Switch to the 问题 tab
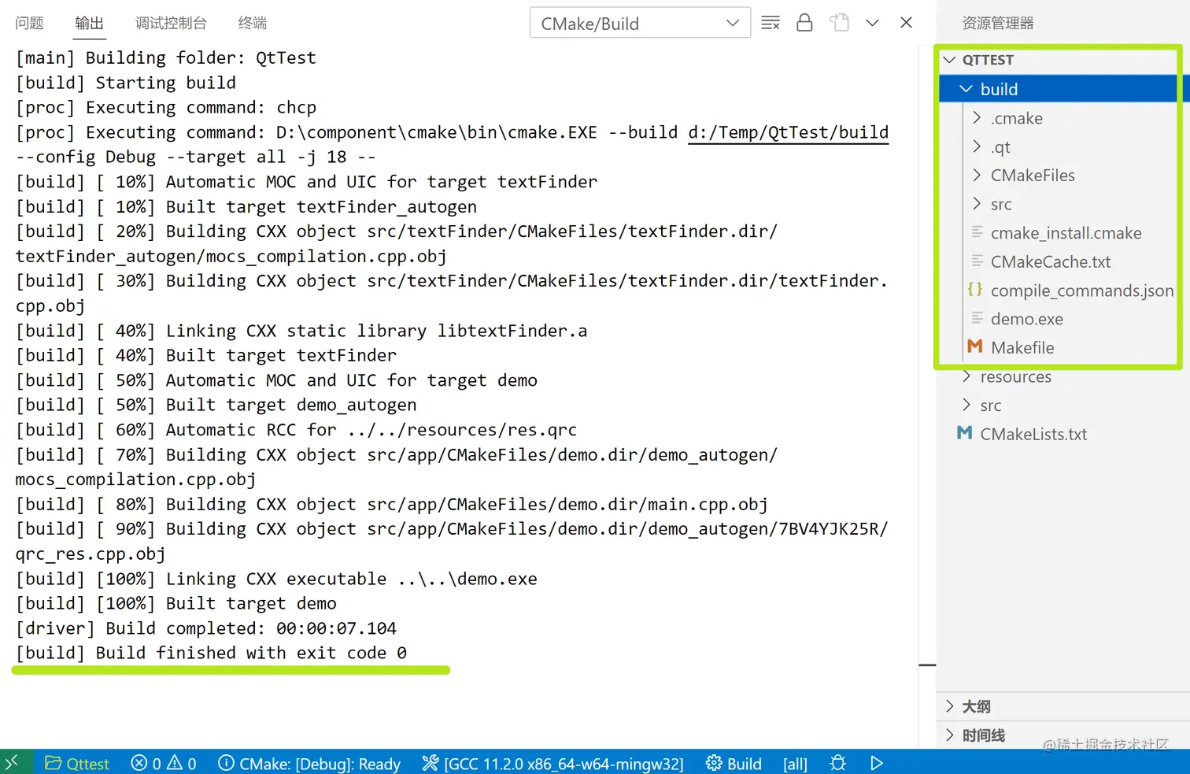This screenshot has width=1190, height=774. (x=30, y=23)
